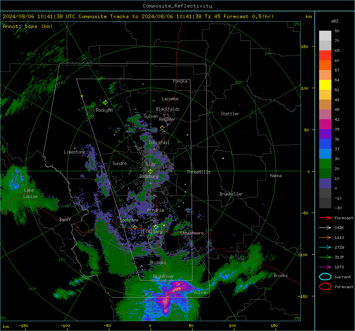Click the red forecast arrow legend icon

(x=325, y=218)
